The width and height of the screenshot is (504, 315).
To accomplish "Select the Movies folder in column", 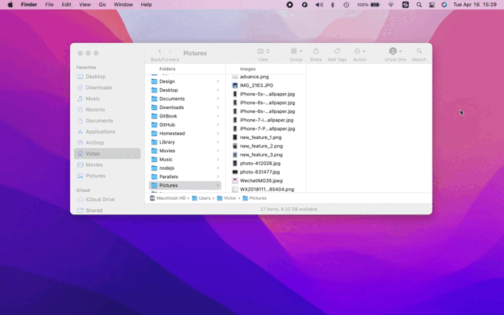I will [185, 151].
